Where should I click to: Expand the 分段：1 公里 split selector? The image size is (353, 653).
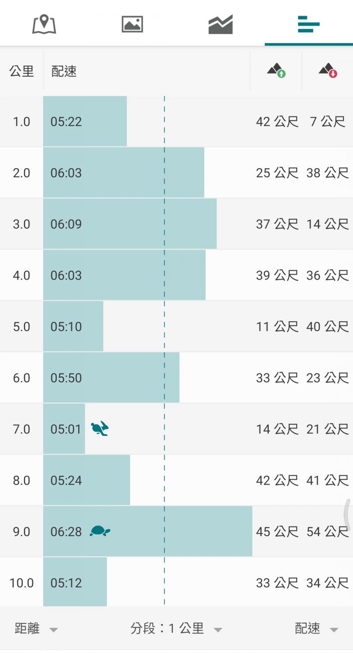click(x=176, y=629)
